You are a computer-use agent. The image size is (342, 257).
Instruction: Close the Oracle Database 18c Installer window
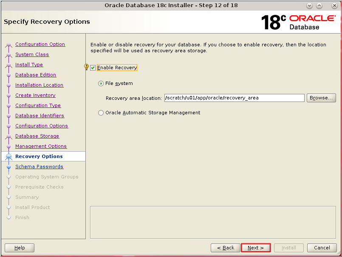click(335, 6)
